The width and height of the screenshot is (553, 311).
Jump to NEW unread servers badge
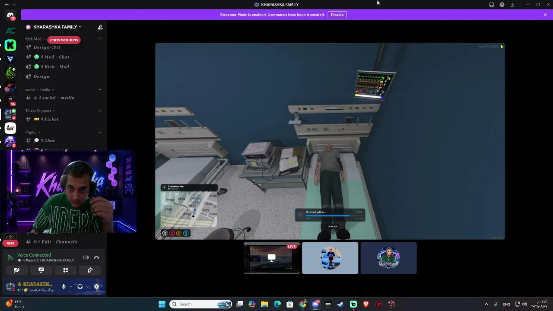[x=10, y=243]
